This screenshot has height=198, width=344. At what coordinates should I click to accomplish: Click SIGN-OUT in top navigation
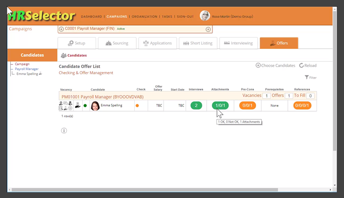185,16
